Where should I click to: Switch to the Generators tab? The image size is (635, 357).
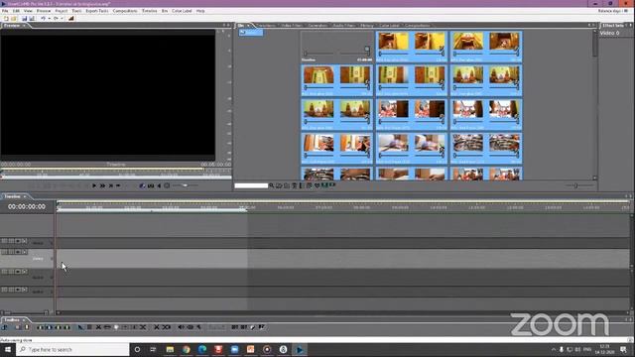tap(317, 26)
